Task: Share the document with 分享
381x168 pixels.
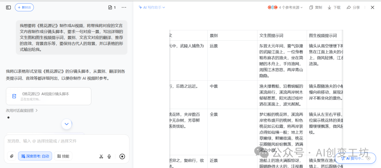Action: pos(353,7)
